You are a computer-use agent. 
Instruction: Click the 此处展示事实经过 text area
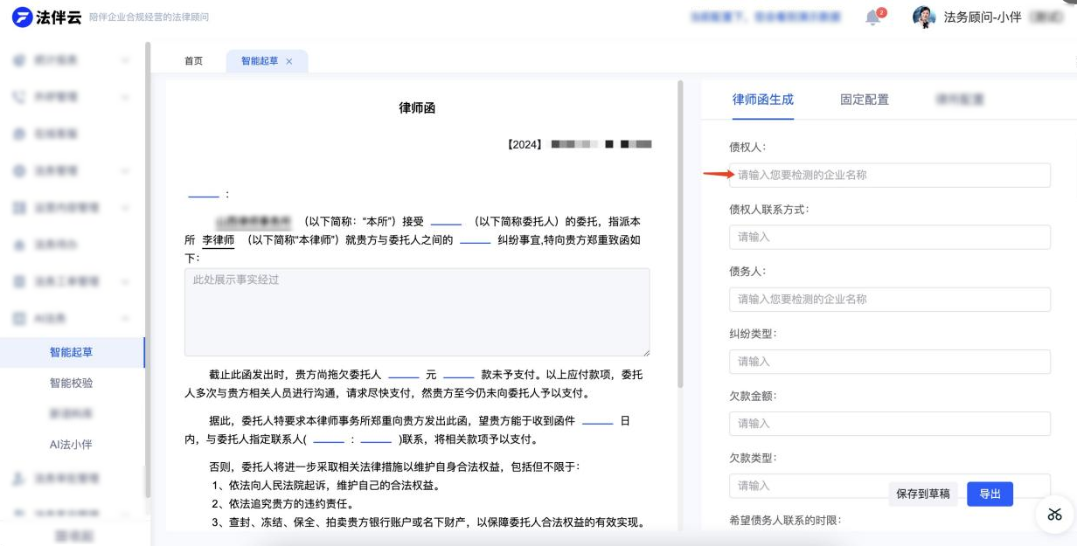(x=416, y=312)
